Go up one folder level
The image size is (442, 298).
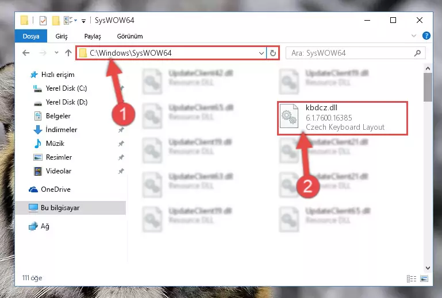pos(68,53)
